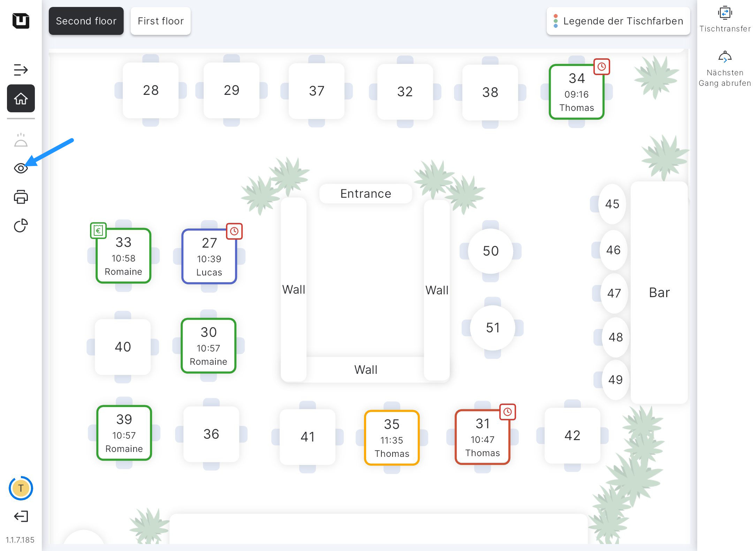This screenshot has height=551, width=753.
Task: Click the logout icon at bottom left
Action: tap(21, 516)
